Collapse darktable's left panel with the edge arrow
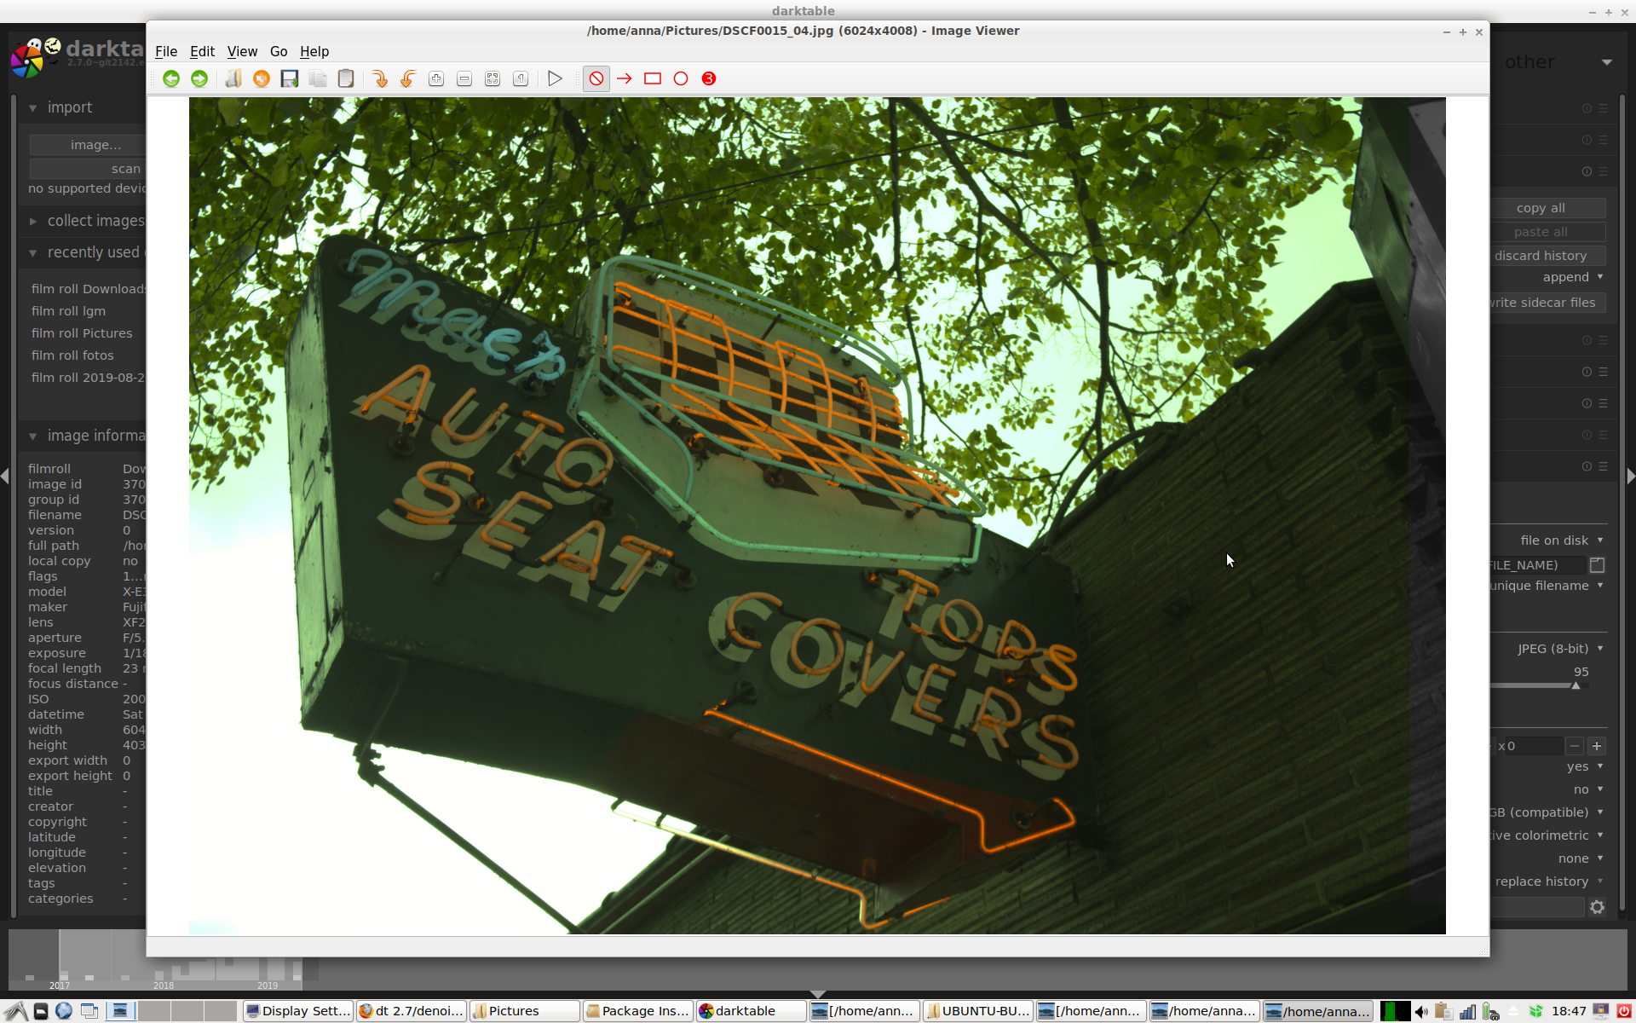The width and height of the screenshot is (1636, 1023). coord(5,476)
